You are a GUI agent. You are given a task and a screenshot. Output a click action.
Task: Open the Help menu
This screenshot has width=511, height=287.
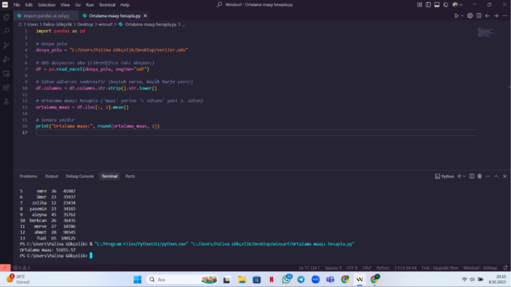point(125,5)
